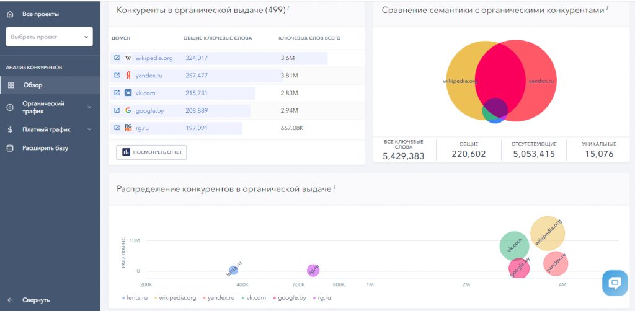The width and height of the screenshot is (635, 311).
Task: Open the live chat widget
Action: pos(615,283)
